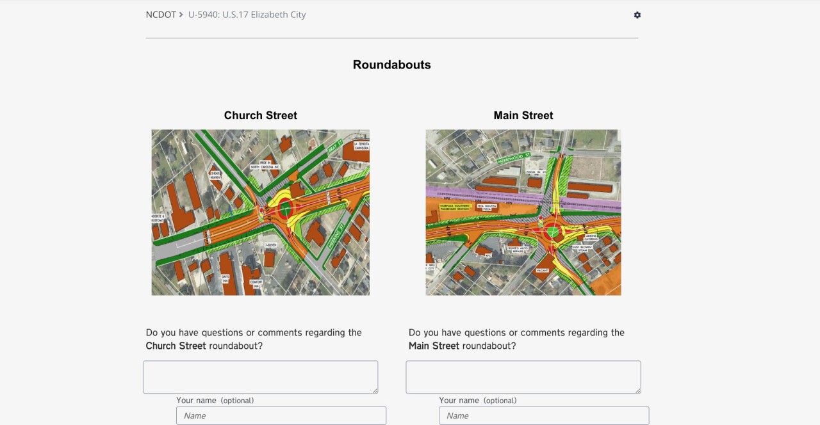The width and height of the screenshot is (820, 425).
Task: Click the Name field below Church Street comments
Action: (x=281, y=415)
